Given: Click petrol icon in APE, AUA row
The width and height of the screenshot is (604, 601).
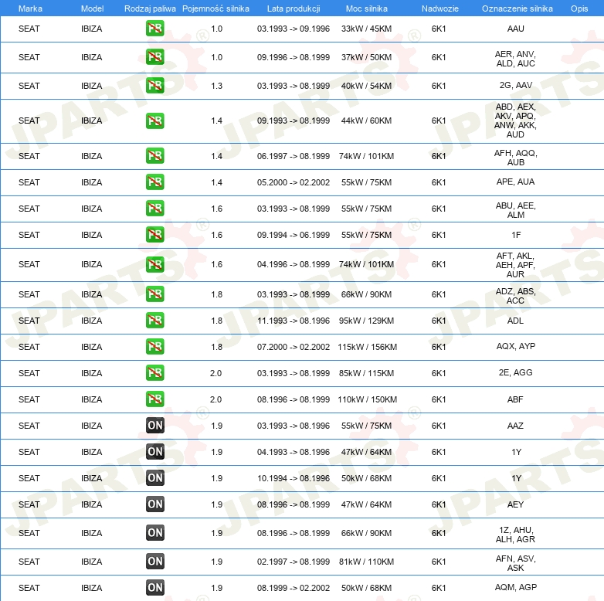Looking at the screenshot, I should coord(154,182).
